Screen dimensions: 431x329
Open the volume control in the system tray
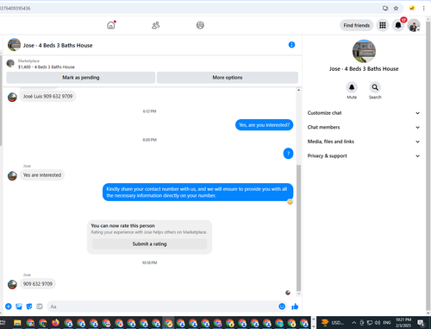pyautogui.click(x=378, y=323)
